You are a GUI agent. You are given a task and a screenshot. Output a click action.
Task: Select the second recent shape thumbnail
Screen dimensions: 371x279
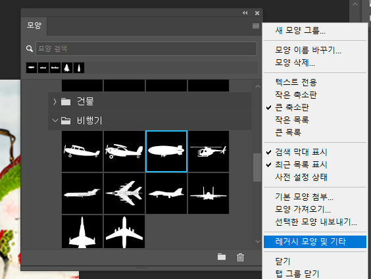[43, 68]
